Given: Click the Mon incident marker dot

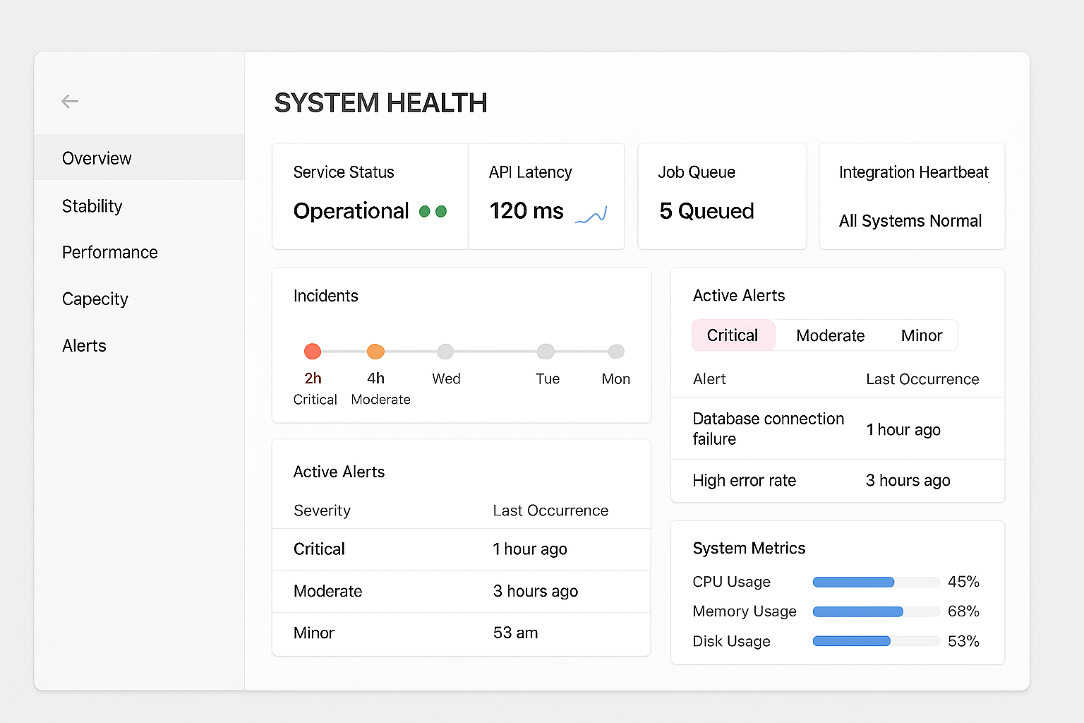Looking at the screenshot, I should coord(615,351).
